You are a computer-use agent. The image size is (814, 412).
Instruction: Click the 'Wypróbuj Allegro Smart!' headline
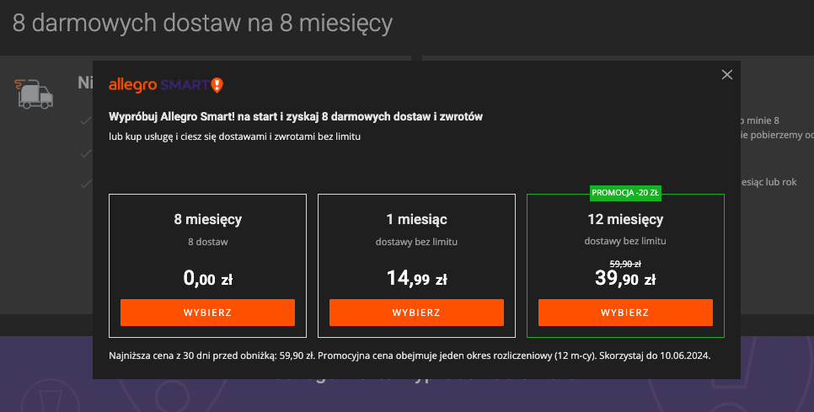click(x=296, y=116)
